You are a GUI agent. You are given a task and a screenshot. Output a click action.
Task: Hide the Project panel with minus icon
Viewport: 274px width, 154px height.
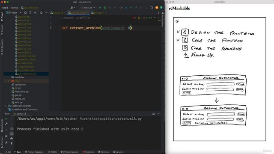[46, 12]
